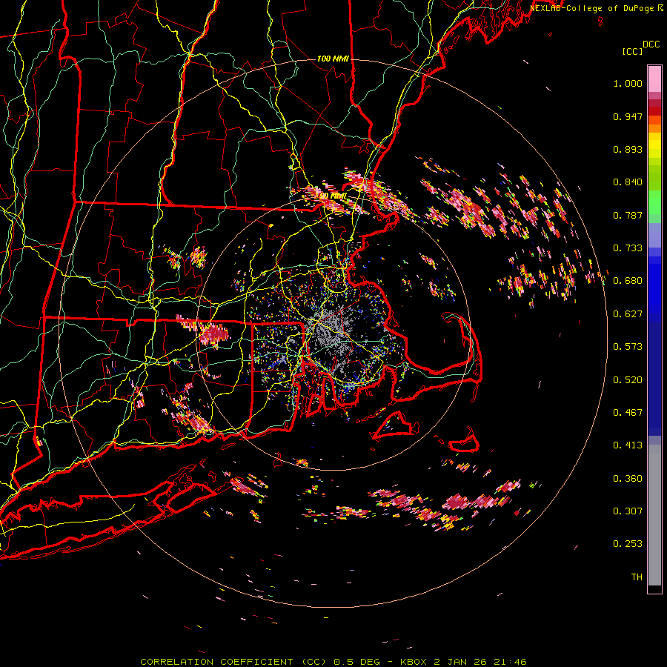Select the 0.520 scale value
The image size is (667, 667).
(628, 380)
